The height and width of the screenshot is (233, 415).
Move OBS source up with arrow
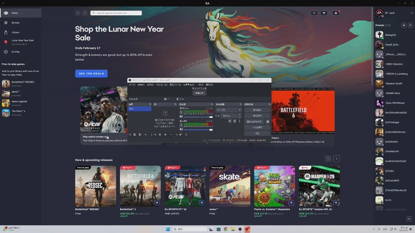click(x=171, y=135)
